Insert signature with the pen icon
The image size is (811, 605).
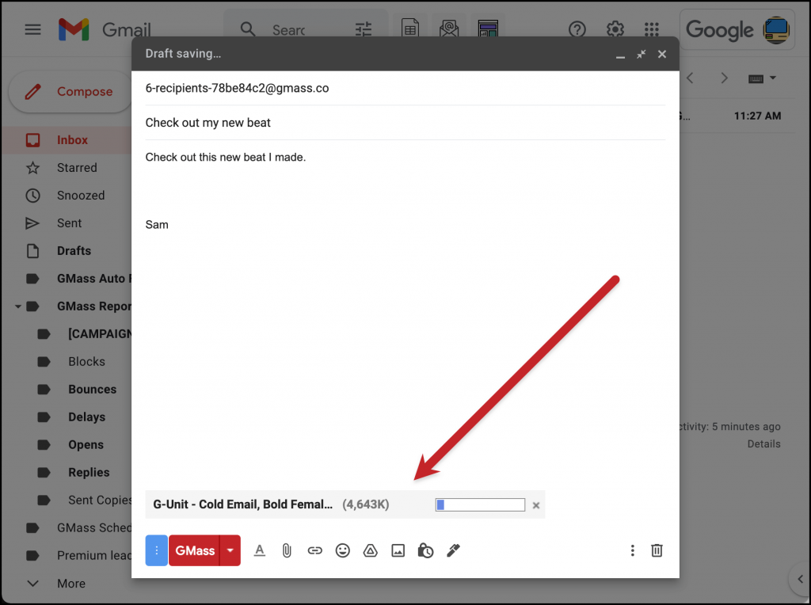click(453, 550)
